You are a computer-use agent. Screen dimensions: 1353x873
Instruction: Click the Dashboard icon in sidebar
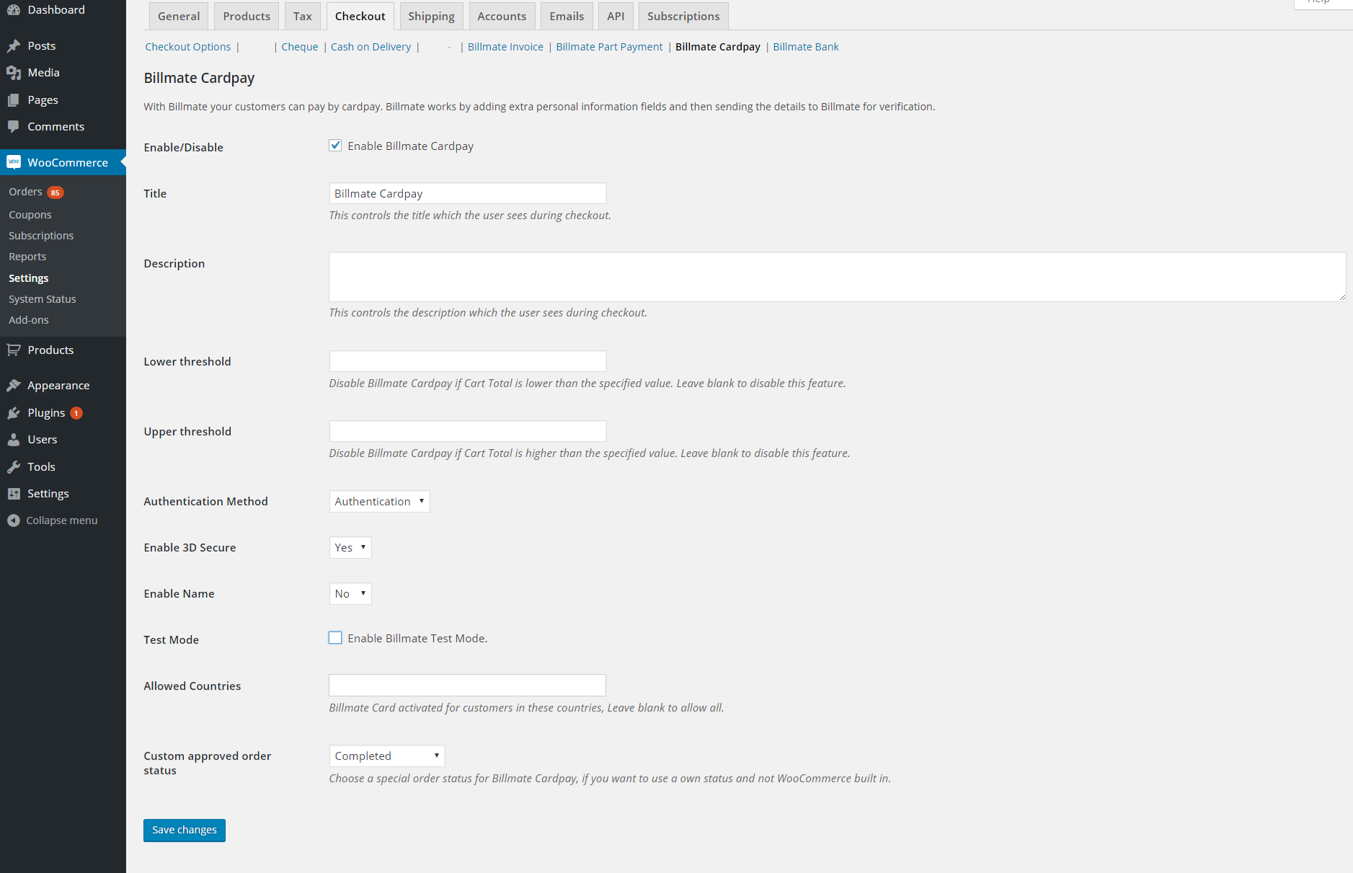14,10
